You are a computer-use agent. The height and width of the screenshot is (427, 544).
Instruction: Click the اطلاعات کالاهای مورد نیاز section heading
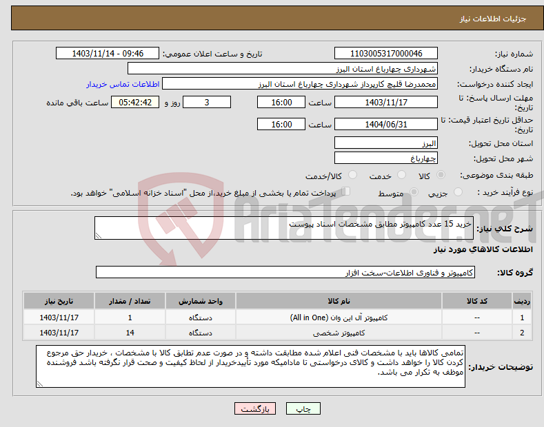coord(483,249)
